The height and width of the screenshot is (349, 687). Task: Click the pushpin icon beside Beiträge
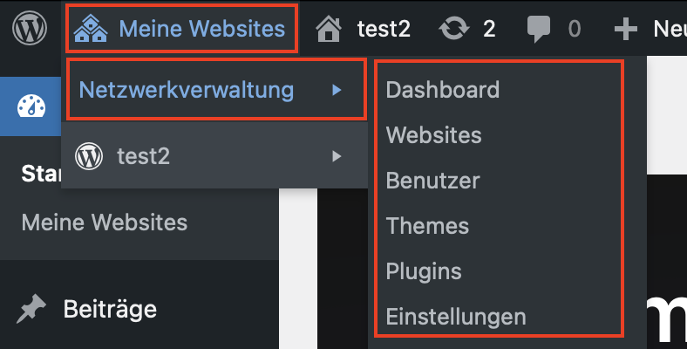[x=31, y=309]
